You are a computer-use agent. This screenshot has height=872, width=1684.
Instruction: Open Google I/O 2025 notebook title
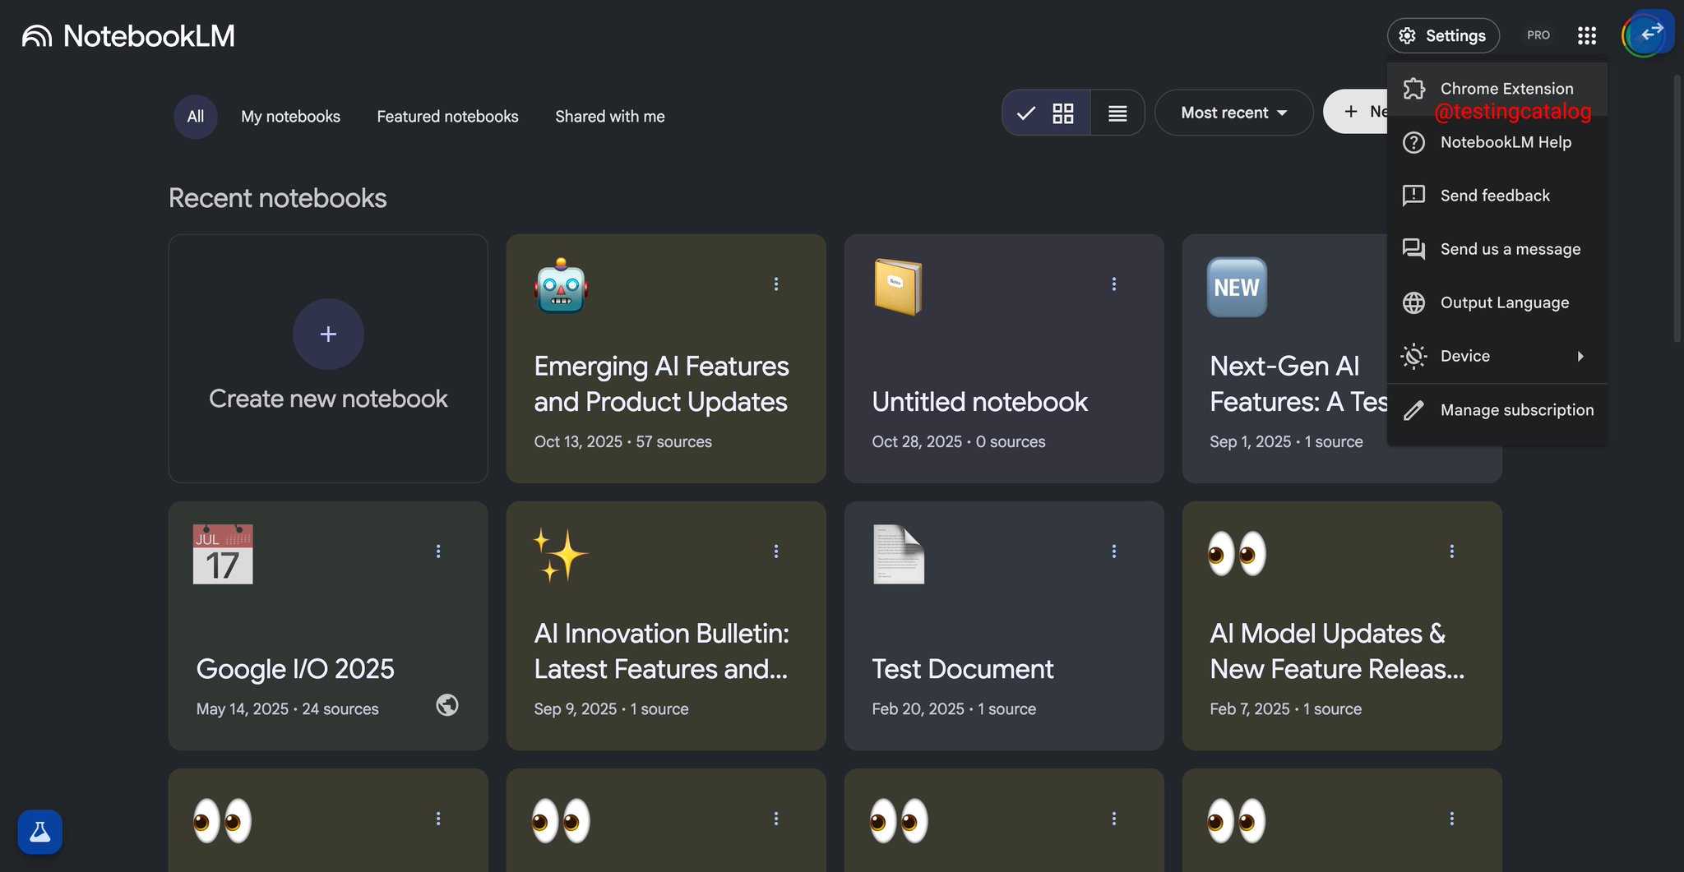click(295, 669)
